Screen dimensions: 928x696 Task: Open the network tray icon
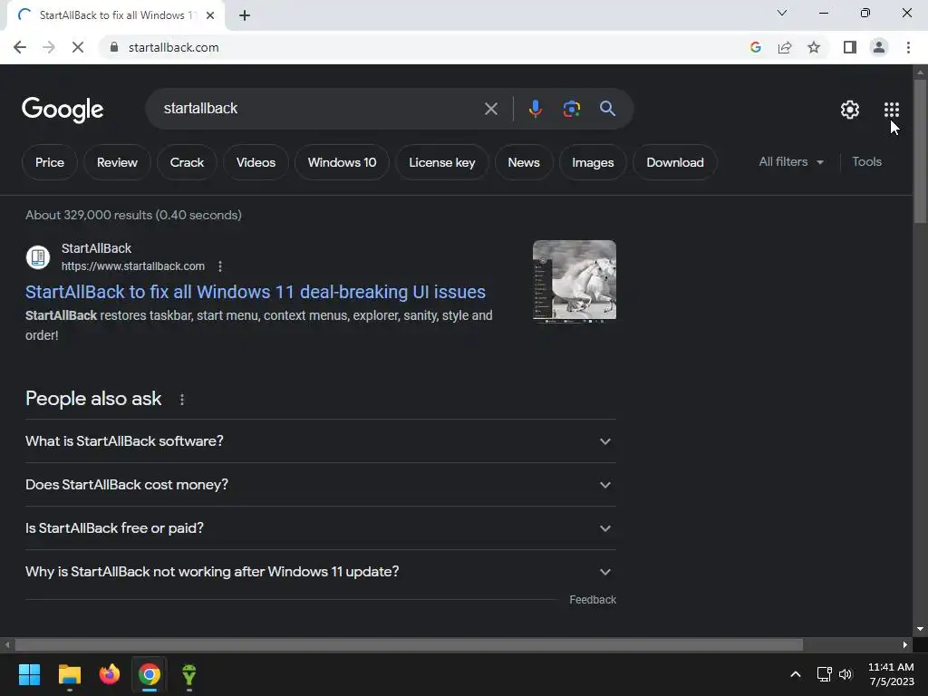click(824, 674)
